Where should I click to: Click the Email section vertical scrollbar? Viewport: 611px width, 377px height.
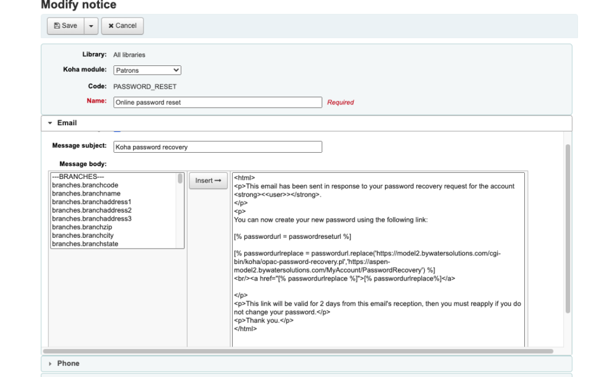[568, 229]
